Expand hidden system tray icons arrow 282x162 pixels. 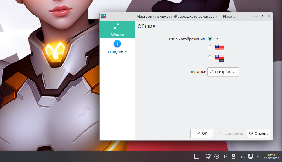pos(258,156)
